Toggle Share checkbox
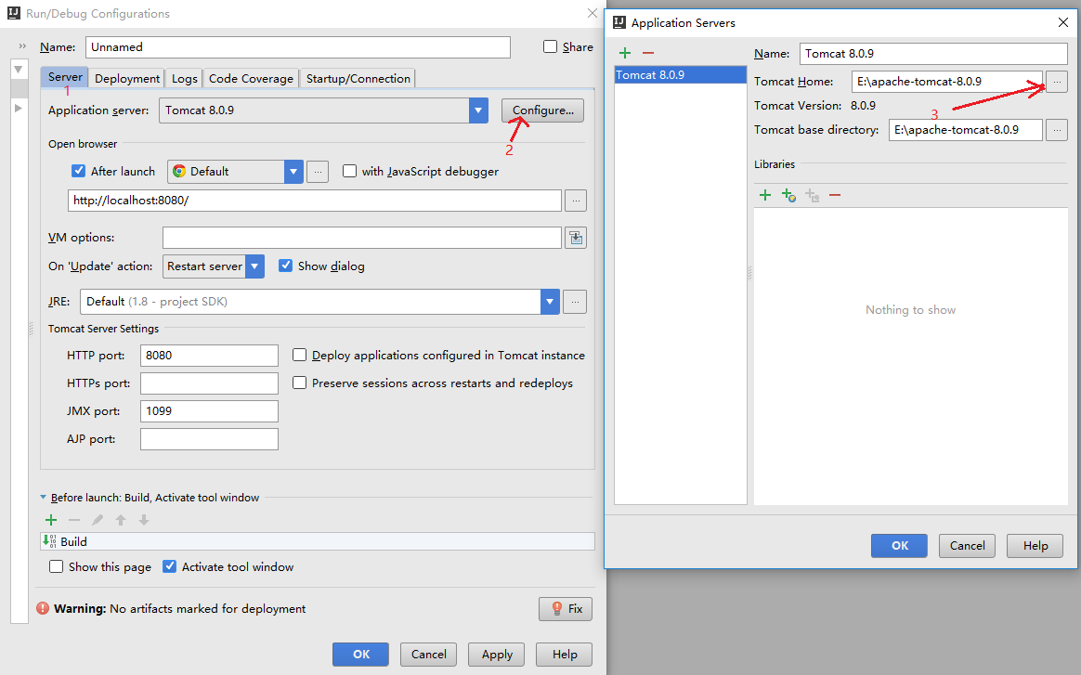This screenshot has width=1081, height=675. [x=550, y=46]
